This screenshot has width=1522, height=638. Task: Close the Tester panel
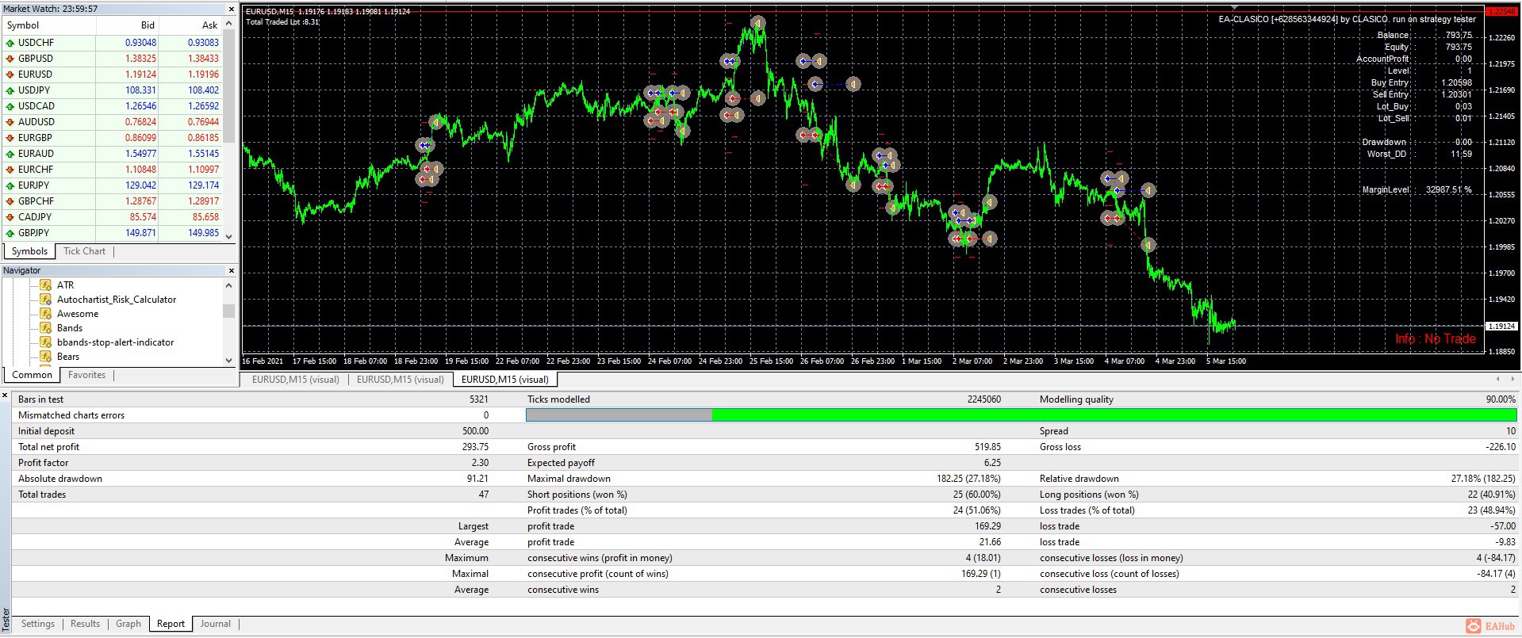point(6,395)
